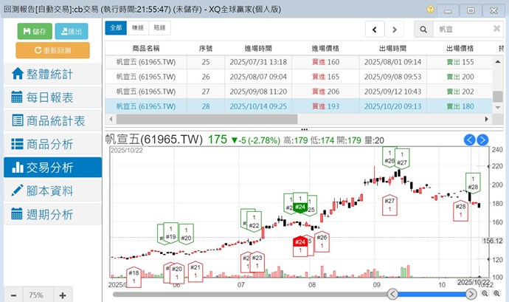
Task: Click table horizontal scrollbar left arrow
Action: (x=111, y=119)
